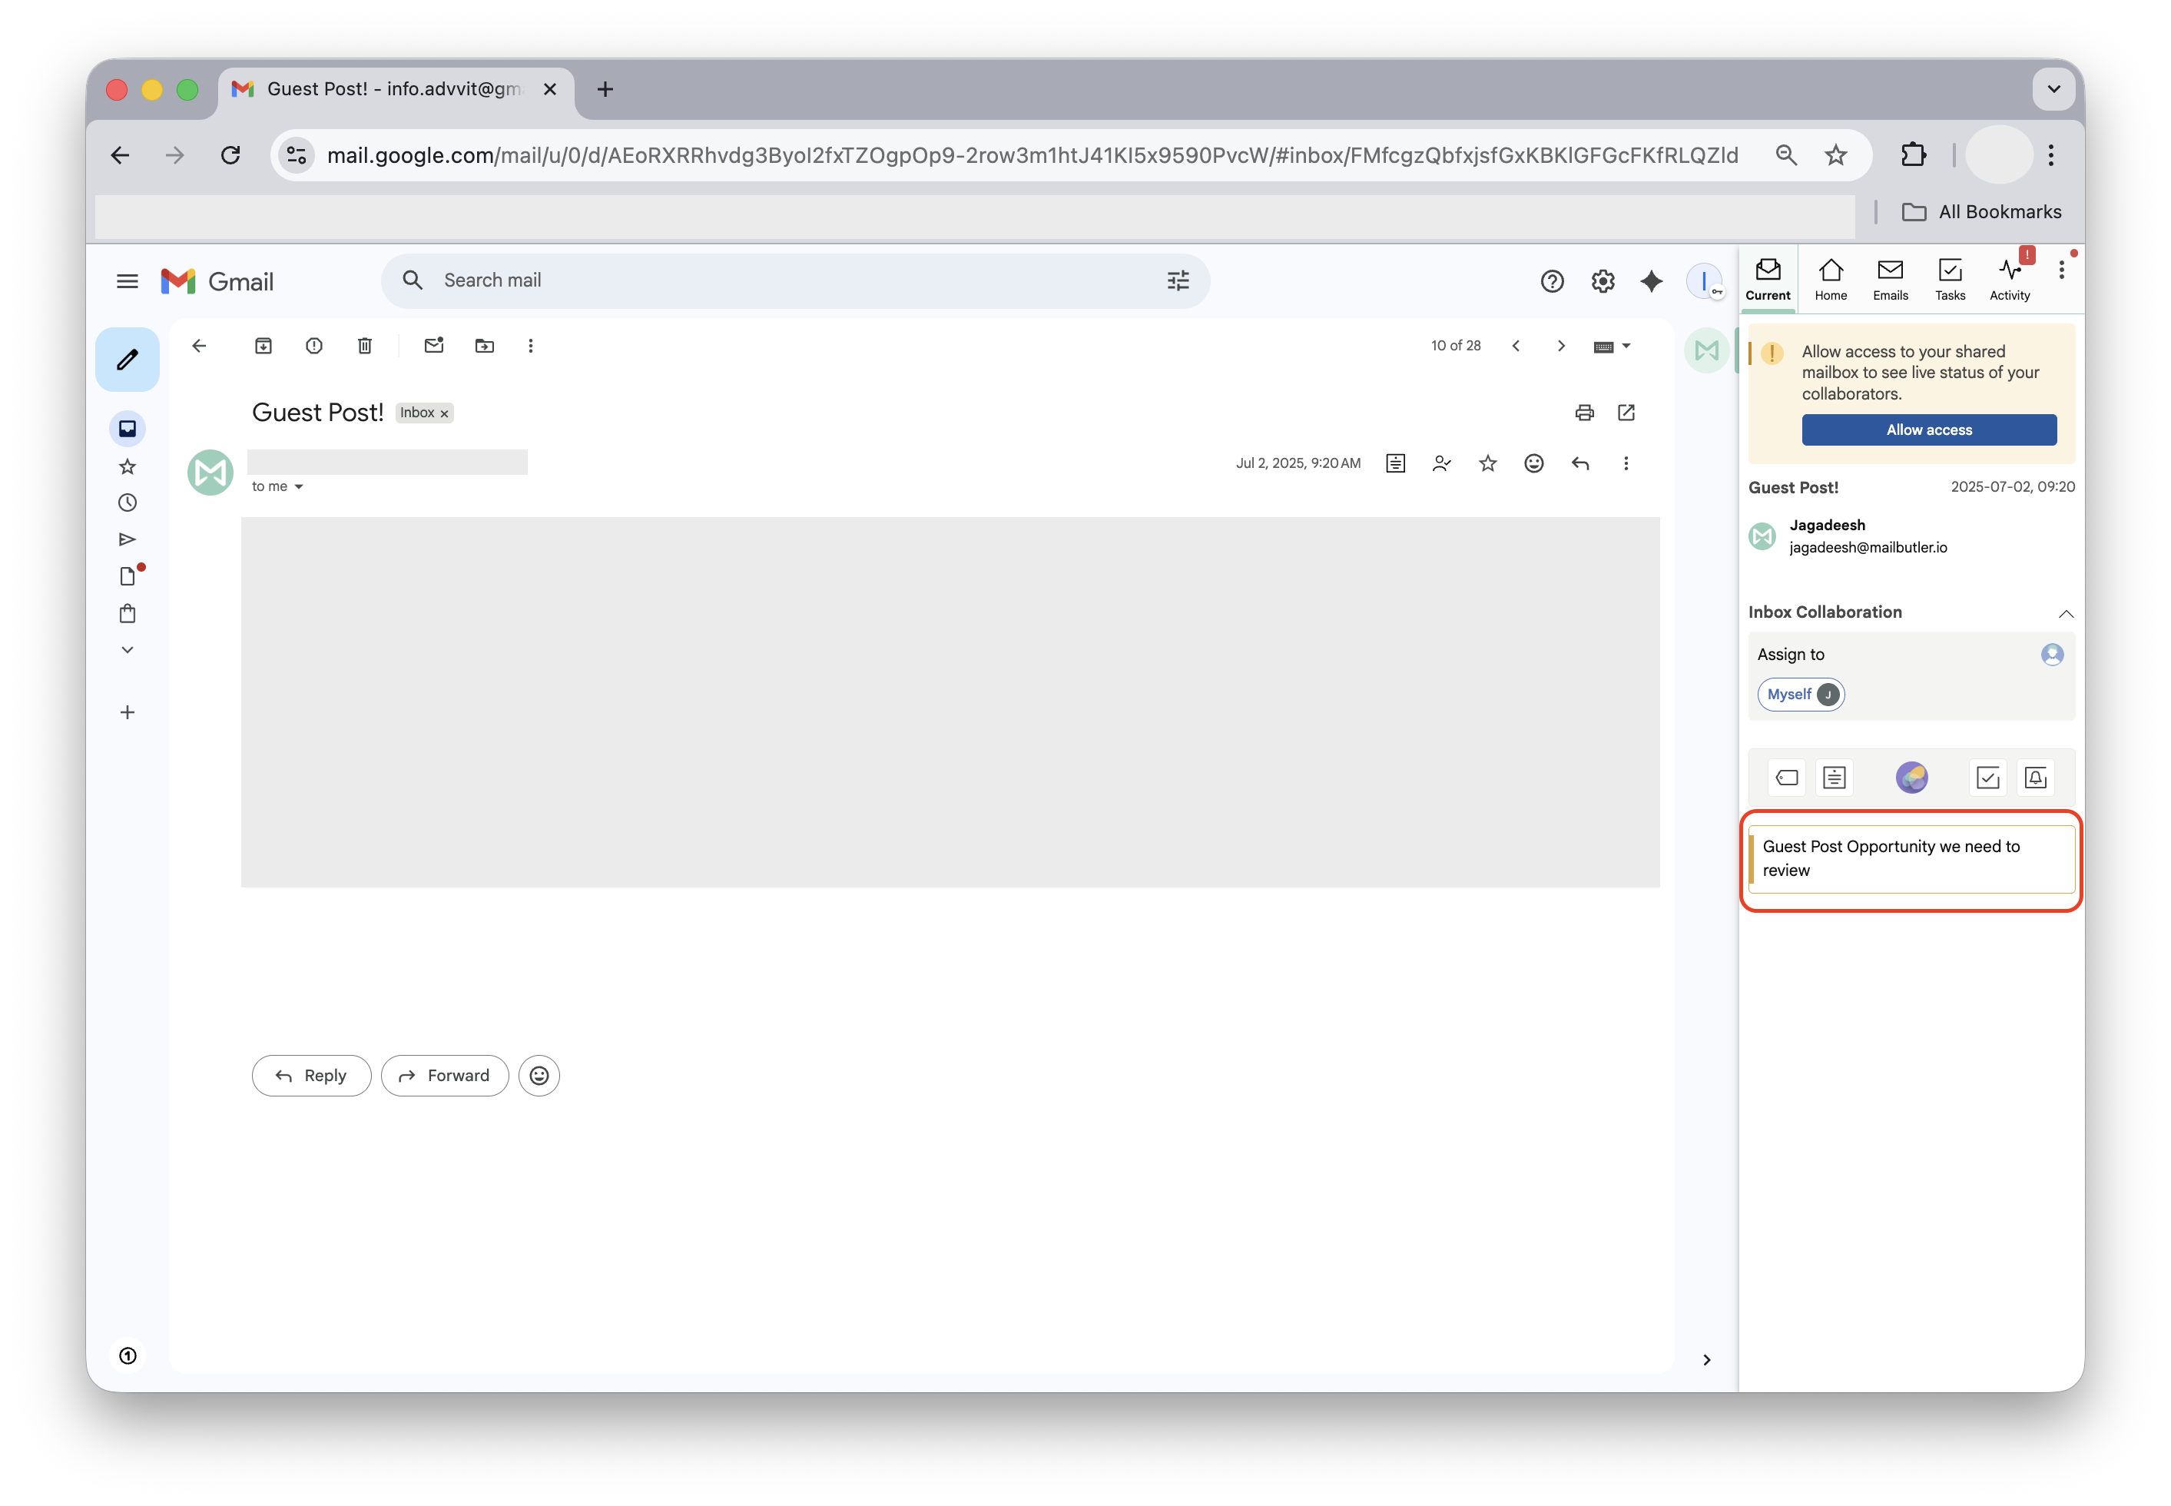The width and height of the screenshot is (2171, 1506).
Task: Switch to Mailbutler Activity tab
Action: point(2010,280)
